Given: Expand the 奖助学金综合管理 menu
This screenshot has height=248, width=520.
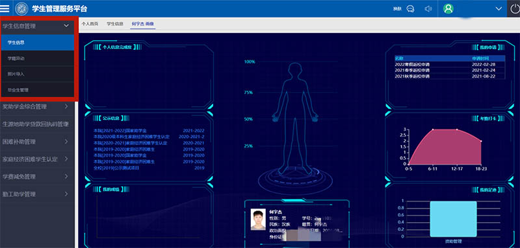Looking at the screenshot, I should click(37, 106).
